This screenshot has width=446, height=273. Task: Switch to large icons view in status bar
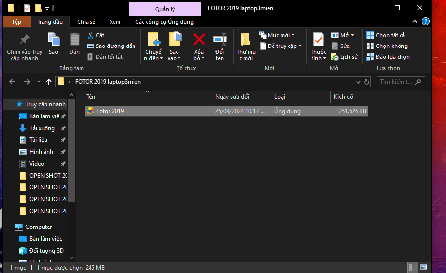(424, 267)
